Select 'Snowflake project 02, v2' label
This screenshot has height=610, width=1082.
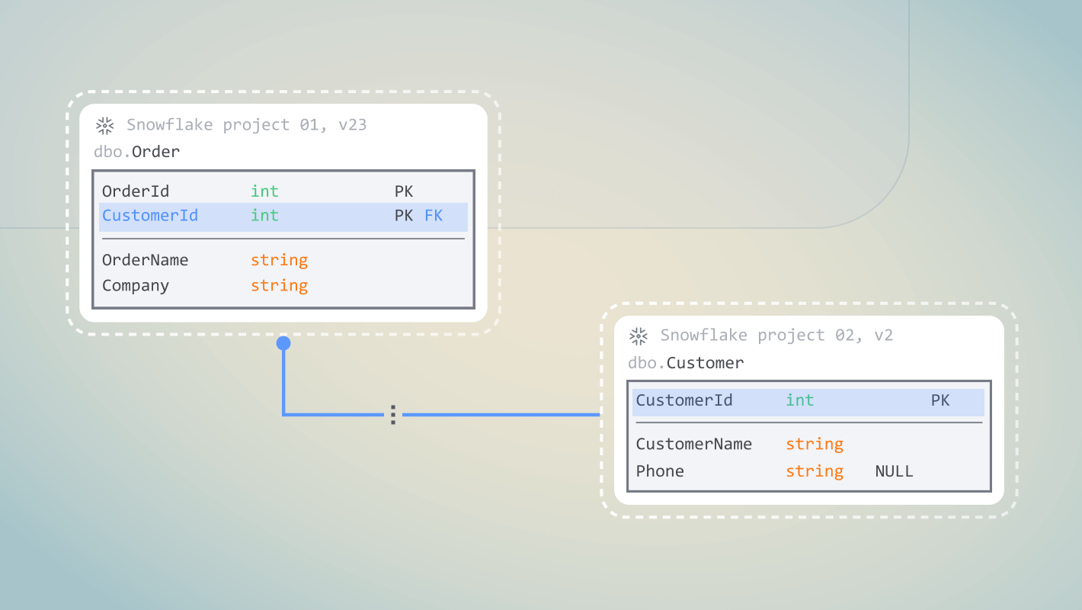click(776, 335)
